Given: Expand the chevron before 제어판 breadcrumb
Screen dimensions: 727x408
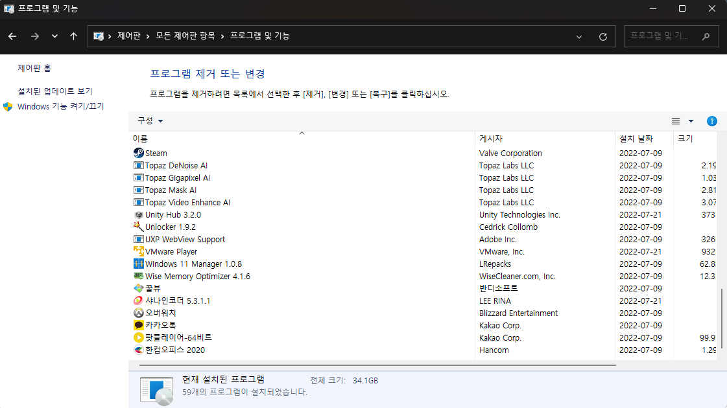Looking at the screenshot, I should 110,36.
